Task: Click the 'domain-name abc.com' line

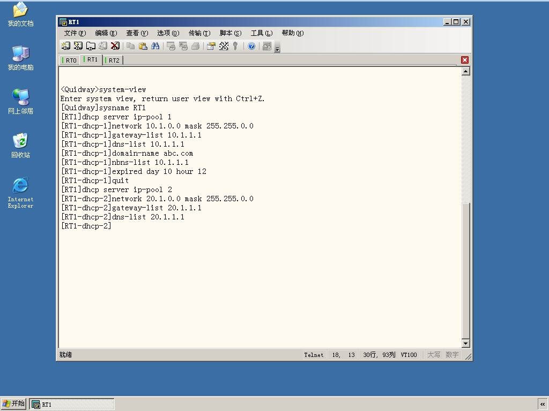Action: pos(127,153)
